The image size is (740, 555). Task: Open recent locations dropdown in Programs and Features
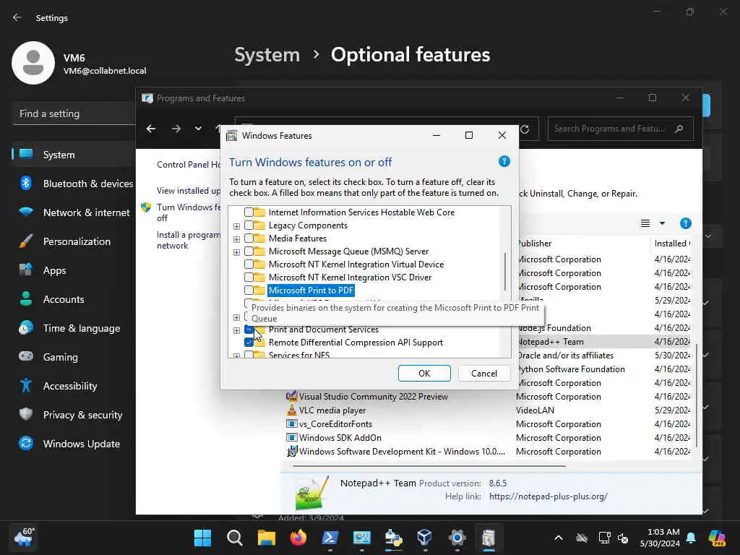[x=198, y=129]
